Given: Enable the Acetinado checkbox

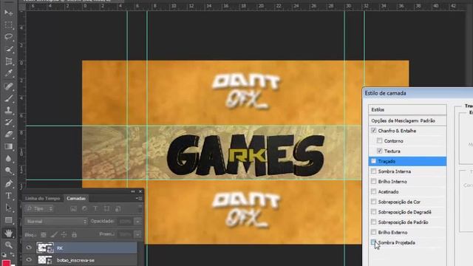Looking at the screenshot, I should [373, 191].
